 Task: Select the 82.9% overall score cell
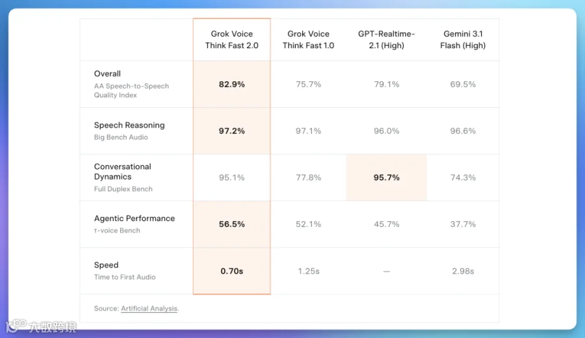click(x=231, y=84)
